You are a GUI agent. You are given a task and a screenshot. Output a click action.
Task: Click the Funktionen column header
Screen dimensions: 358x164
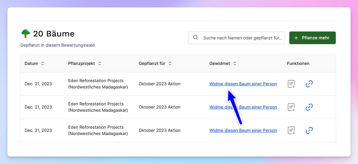(x=298, y=63)
